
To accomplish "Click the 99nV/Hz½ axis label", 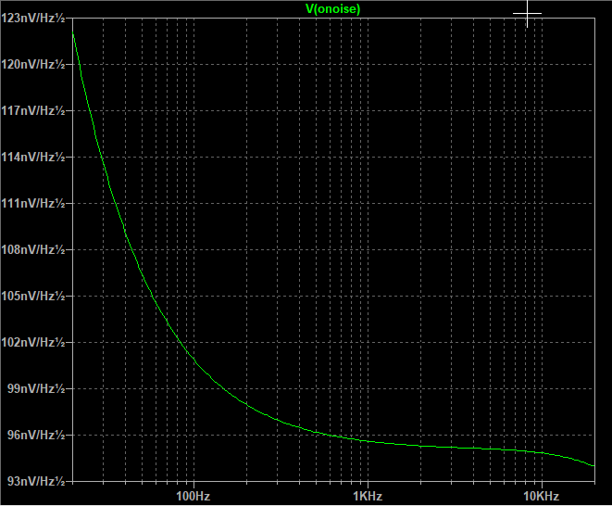I will (x=36, y=388).
